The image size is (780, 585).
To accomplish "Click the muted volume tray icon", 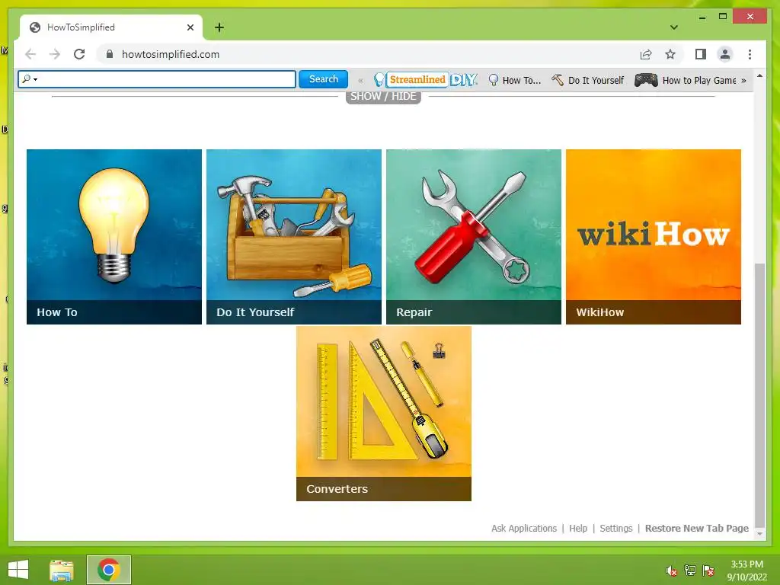I will [x=672, y=571].
